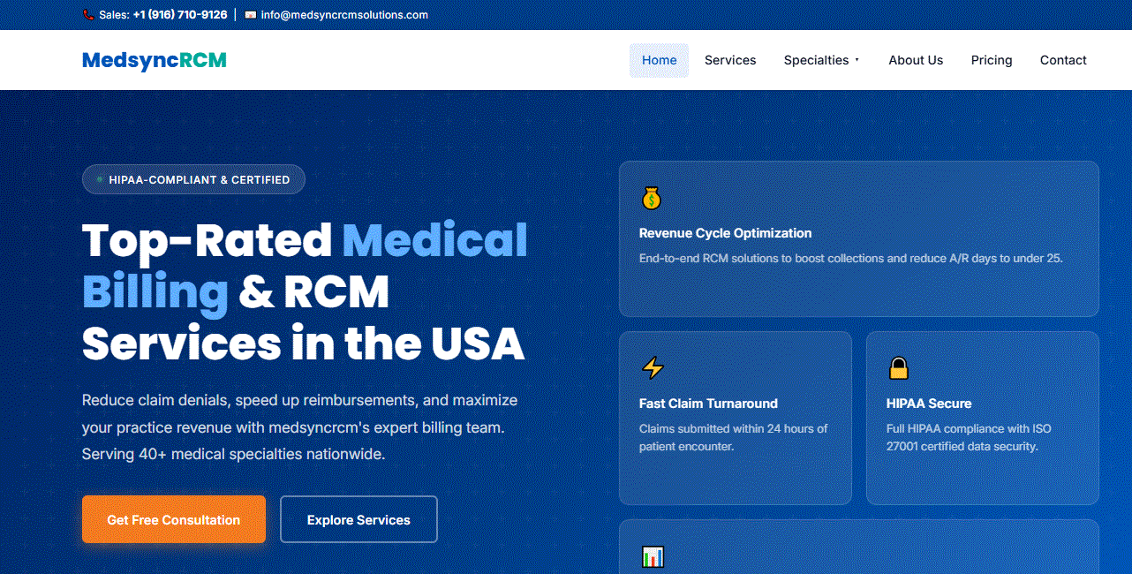The image size is (1132, 574).
Task: Click the 'Top-Rated Medical Billing' headline
Action: coord(305,291)
